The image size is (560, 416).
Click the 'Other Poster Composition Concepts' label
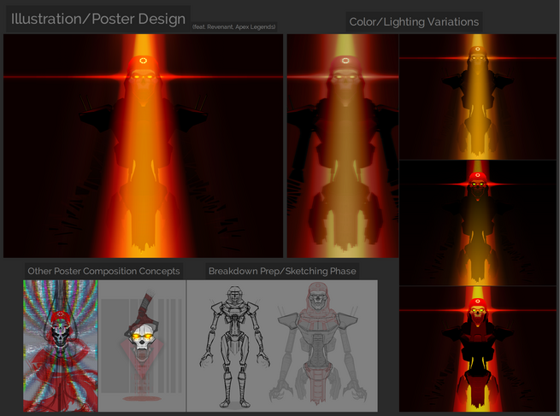[103, 271]
